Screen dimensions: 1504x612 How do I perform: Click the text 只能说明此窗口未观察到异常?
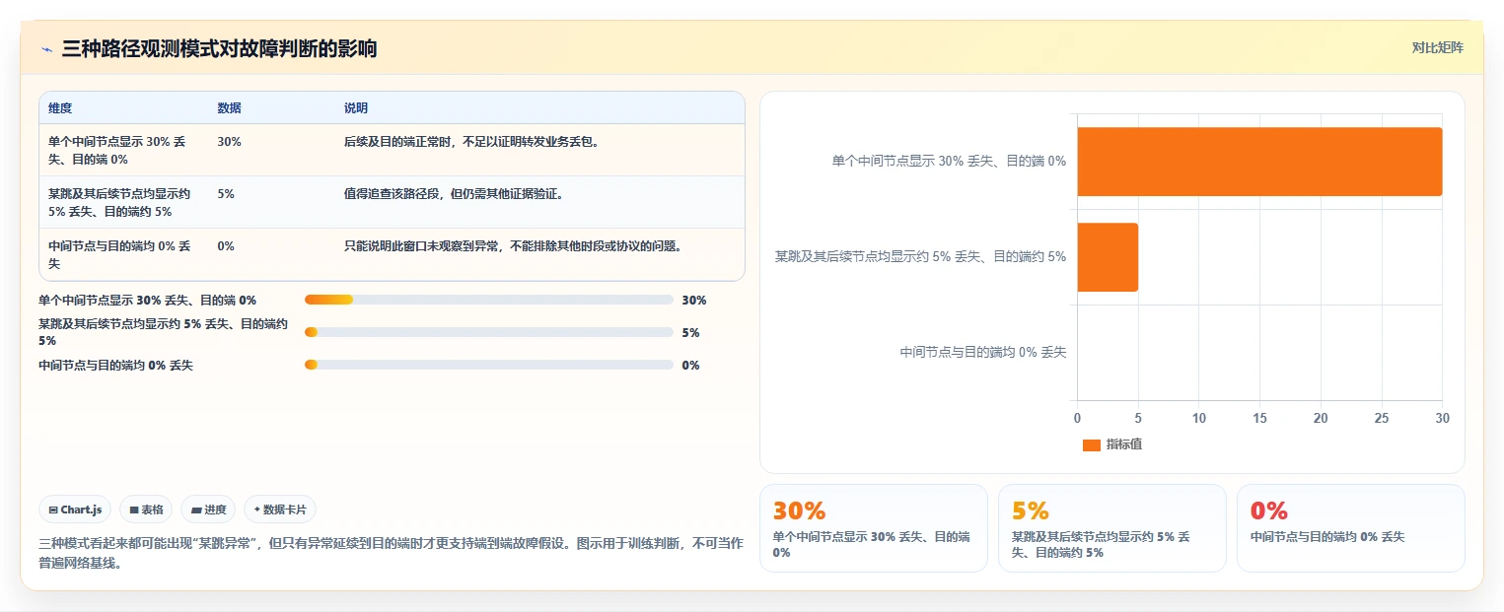(x=423, y=246)
